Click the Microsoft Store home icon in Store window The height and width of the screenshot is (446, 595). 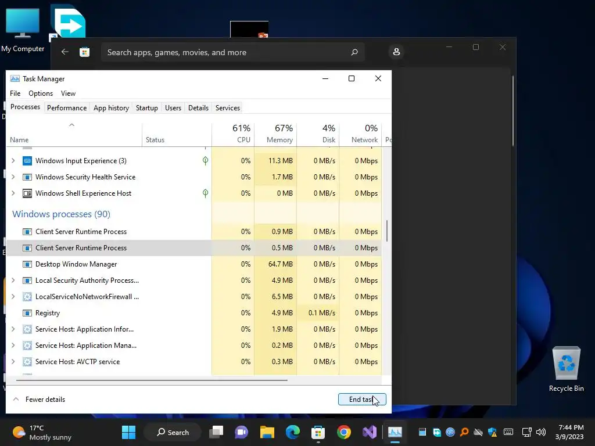pyautogui.click(x=85, y=52)
